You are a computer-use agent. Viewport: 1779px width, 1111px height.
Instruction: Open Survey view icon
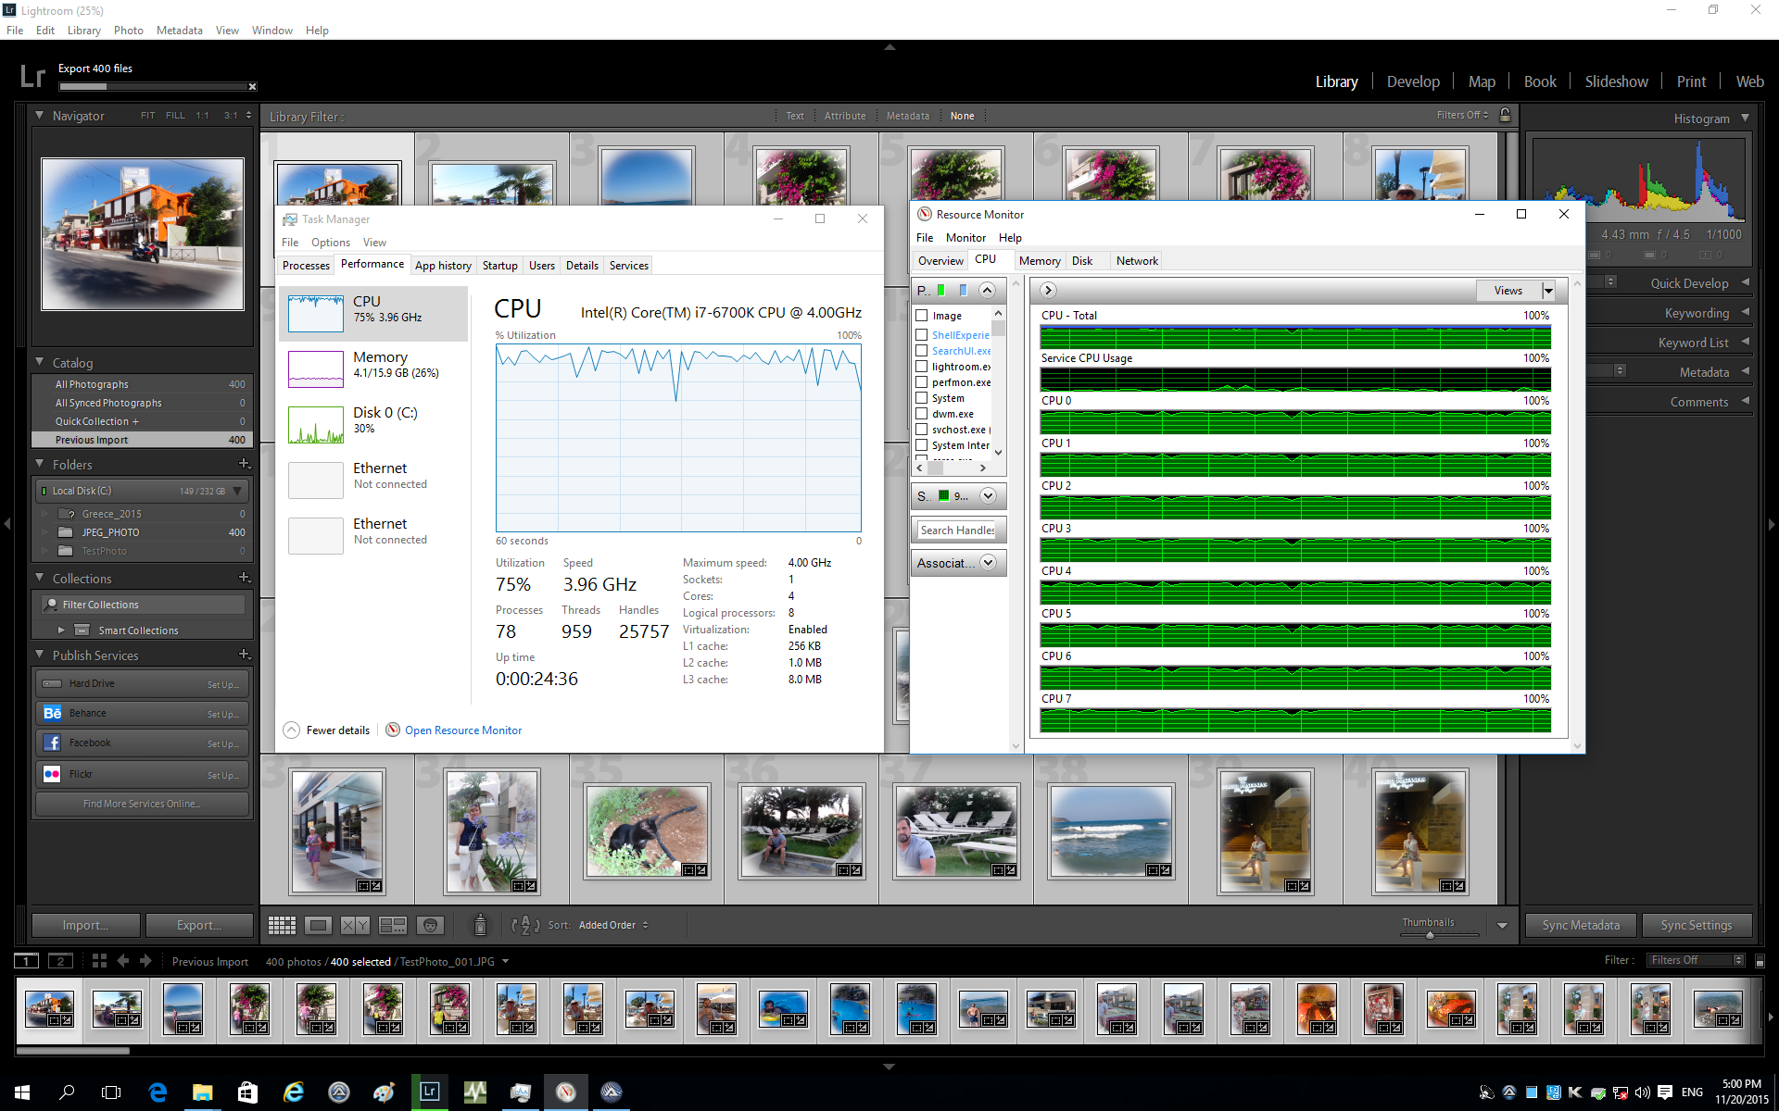coord(393,925)
